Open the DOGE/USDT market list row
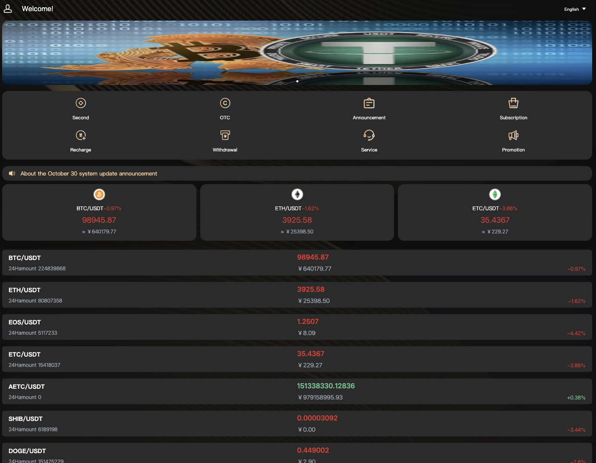The height and width of the screenshot is (463, 596). [297, 453]
